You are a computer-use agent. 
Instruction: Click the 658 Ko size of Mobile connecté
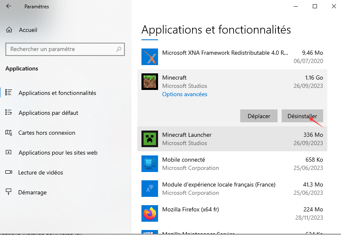pos(314,160)
